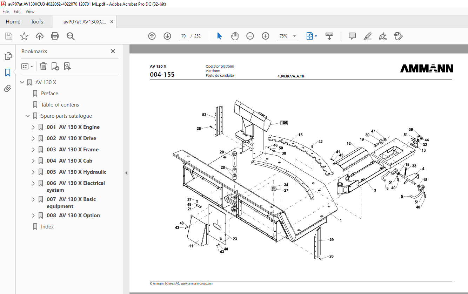The width and height of the screenshot is (468, 294).
Task: Activate the selection arrow tool
Action: click(219, 36)
